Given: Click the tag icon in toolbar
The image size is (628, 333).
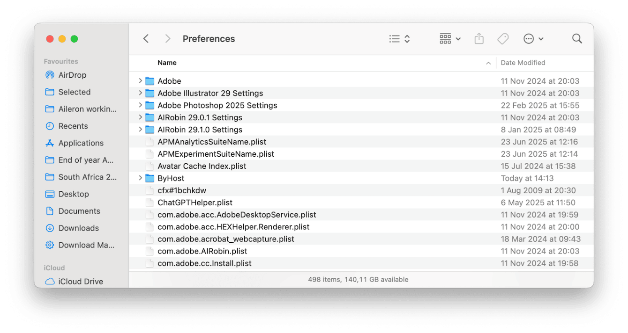Looking at the screenshot, I should [503, 39].
